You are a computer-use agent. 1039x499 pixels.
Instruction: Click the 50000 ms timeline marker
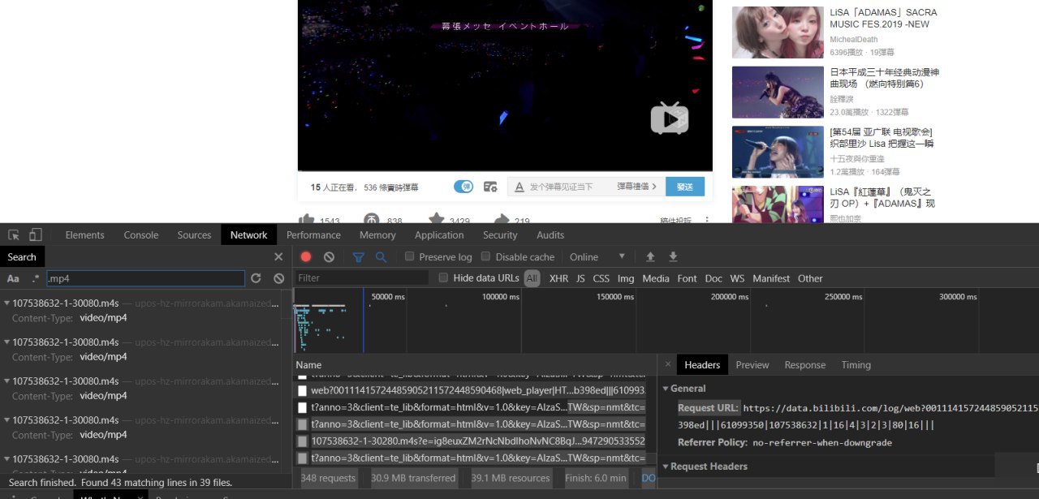pos(388,297)
